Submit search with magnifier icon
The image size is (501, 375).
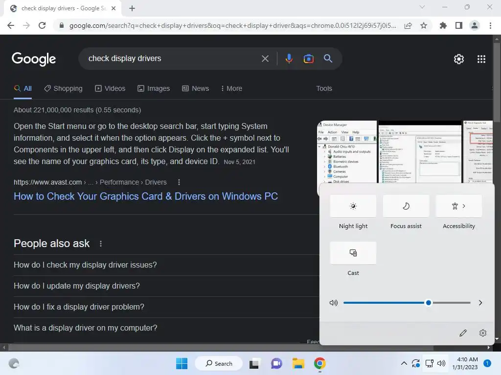tap(328, 59)
